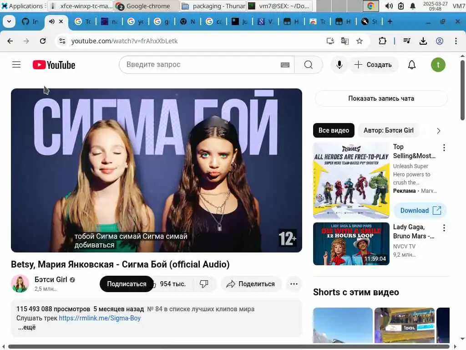This screenshot has height=350, width=466.
Task: Open Chrome three-dot menu
Action: click(x=456, y=41)
